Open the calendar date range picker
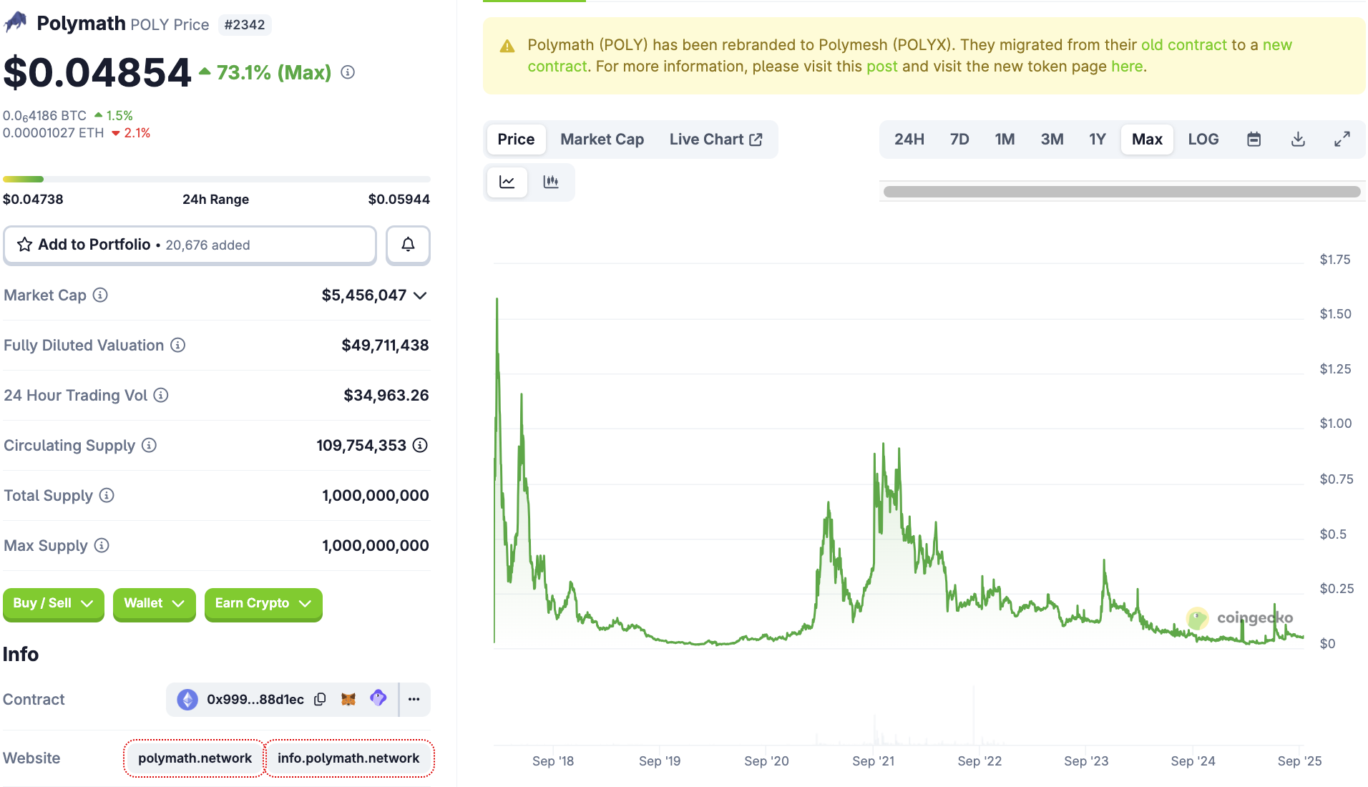Image resolution: width=1368 pixels, height=787 pixels. point(1254,140)
